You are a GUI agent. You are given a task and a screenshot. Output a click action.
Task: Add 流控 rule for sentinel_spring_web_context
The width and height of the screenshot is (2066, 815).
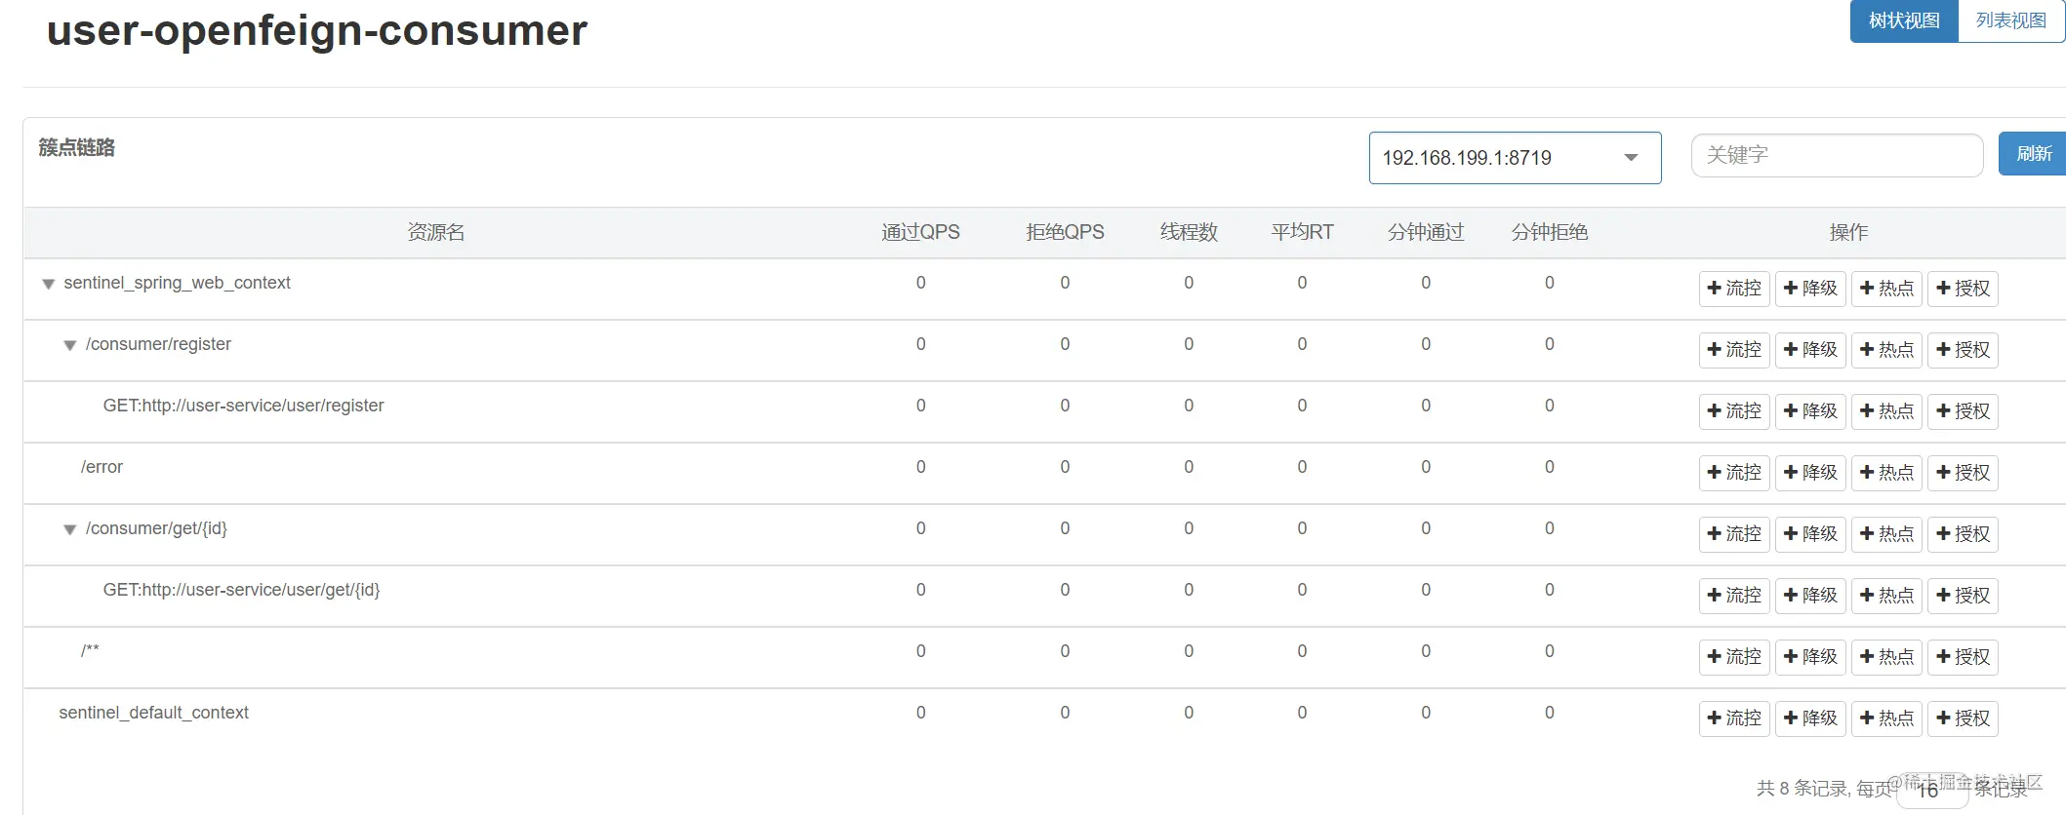[x=1734, y=289]
